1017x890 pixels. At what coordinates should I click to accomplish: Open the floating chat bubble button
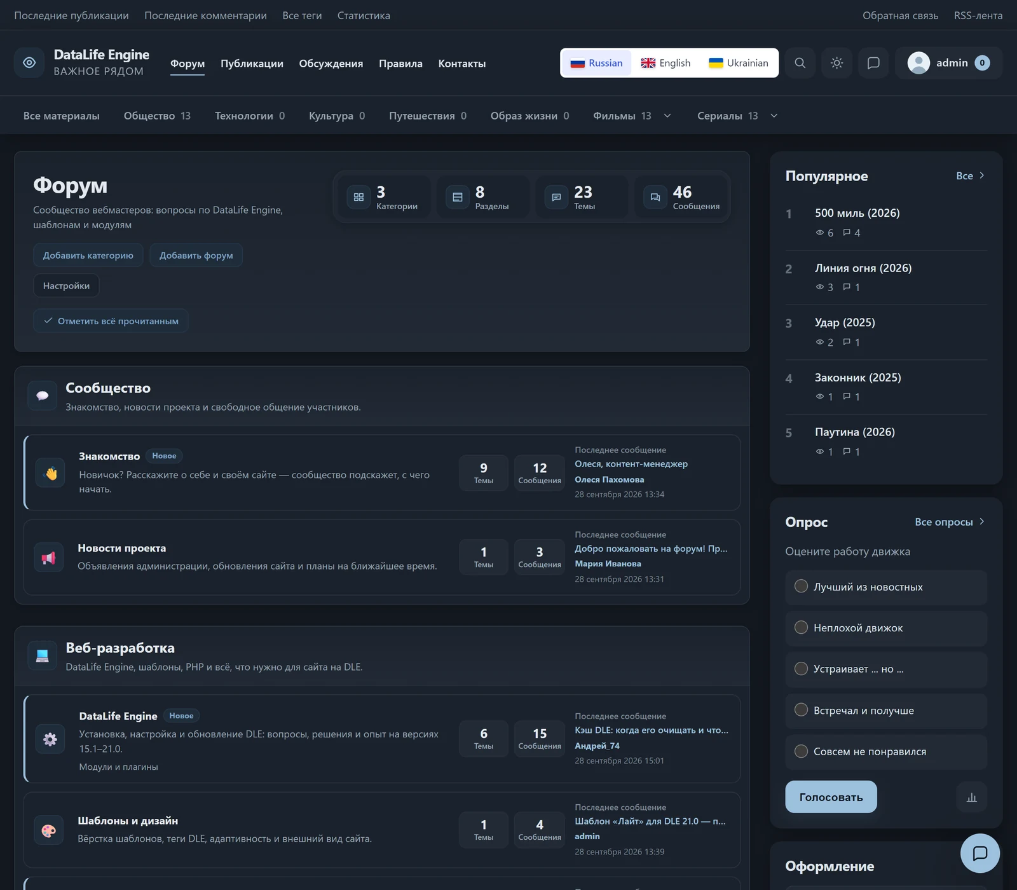coord(979,853)
